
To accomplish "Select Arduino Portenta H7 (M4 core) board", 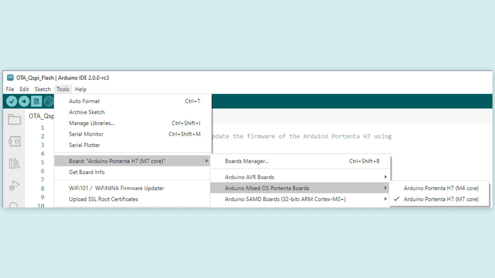I will click(x=441, y=188).
